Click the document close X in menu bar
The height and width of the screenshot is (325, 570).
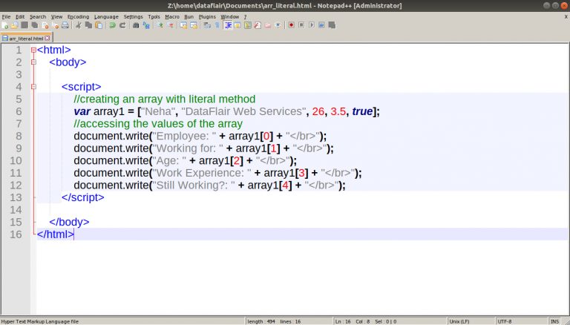tap(566, 17)
